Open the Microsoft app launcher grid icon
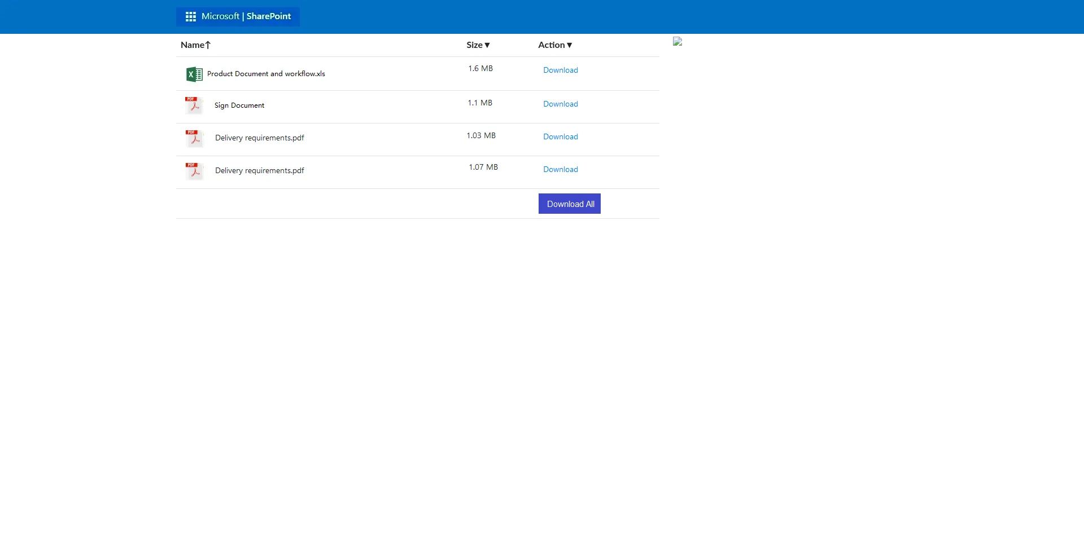 [x=191, y=16]
